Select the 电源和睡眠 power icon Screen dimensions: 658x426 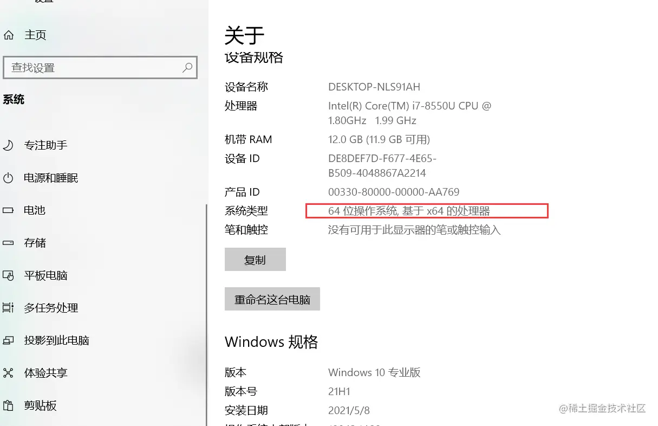pyautogui.click(x=8, y=178)
